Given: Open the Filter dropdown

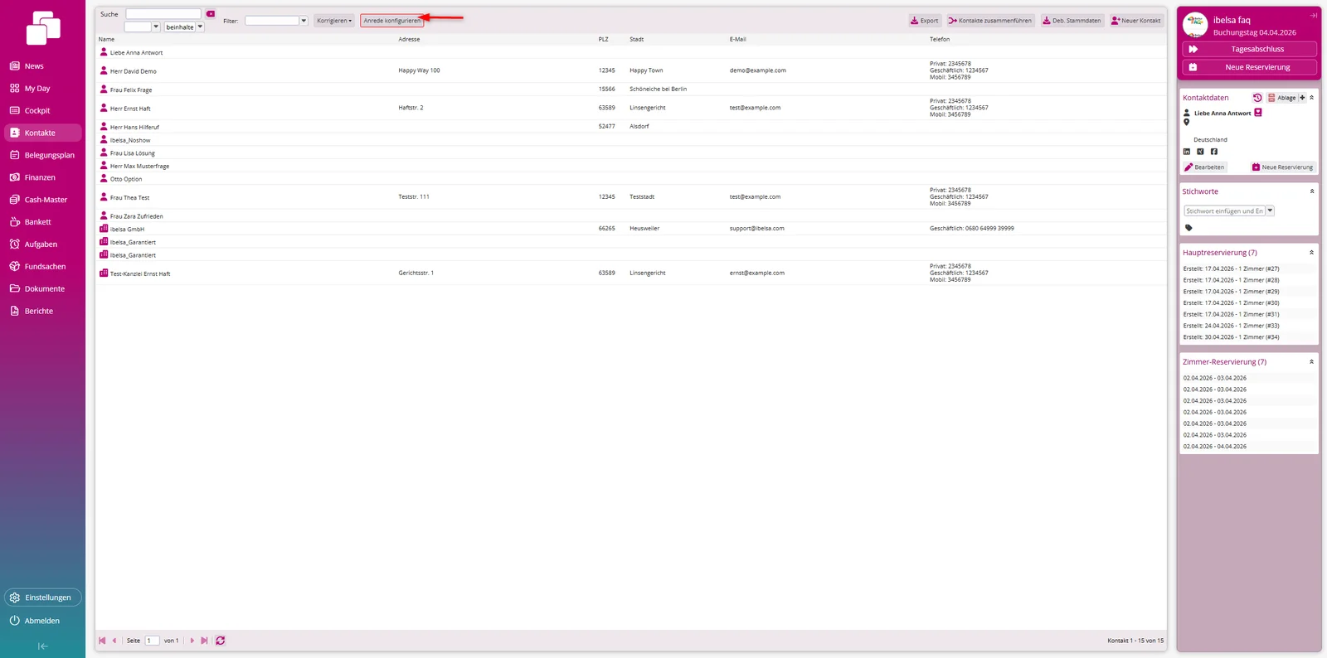Looking at the screenshot, I should tap(304, 21).
